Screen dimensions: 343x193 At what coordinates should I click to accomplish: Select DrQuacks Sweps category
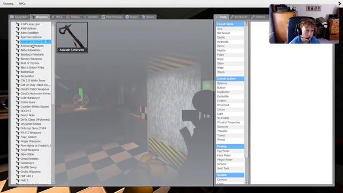click(x=31, y=124)
